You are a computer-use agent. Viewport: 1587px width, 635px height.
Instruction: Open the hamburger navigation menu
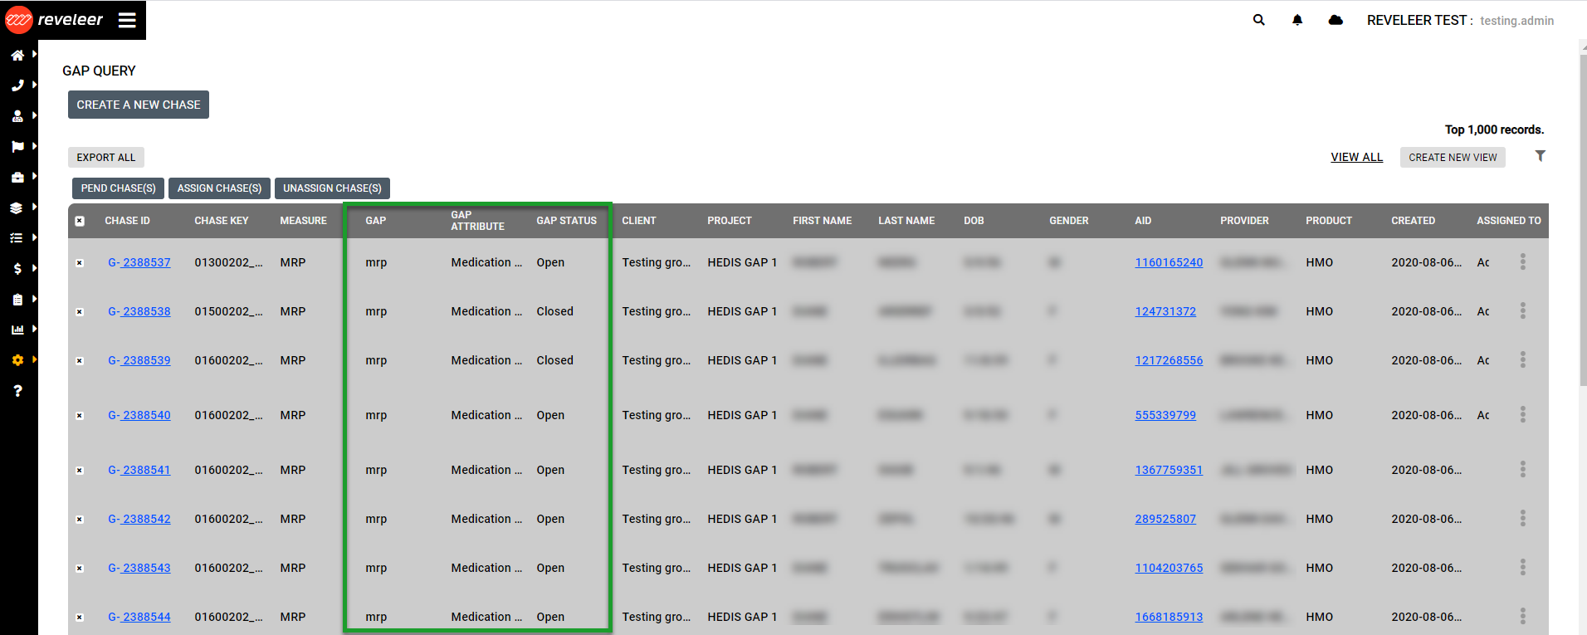pos(127,20)
